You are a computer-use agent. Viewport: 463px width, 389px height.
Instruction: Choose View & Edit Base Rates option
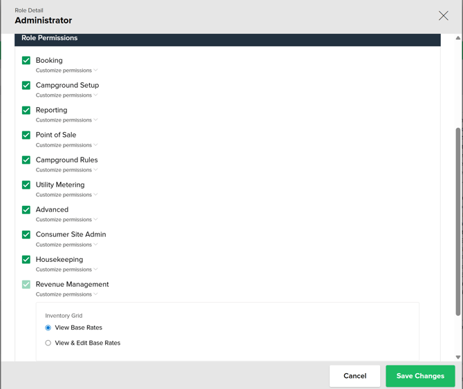click(x=48, y=343)
